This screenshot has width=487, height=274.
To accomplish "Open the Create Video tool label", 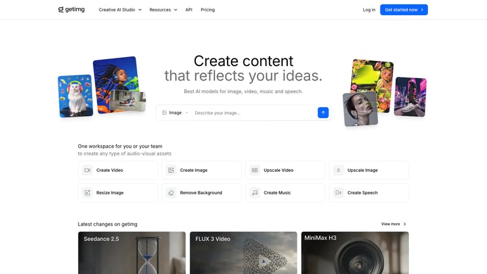I will tap(110, 170).
